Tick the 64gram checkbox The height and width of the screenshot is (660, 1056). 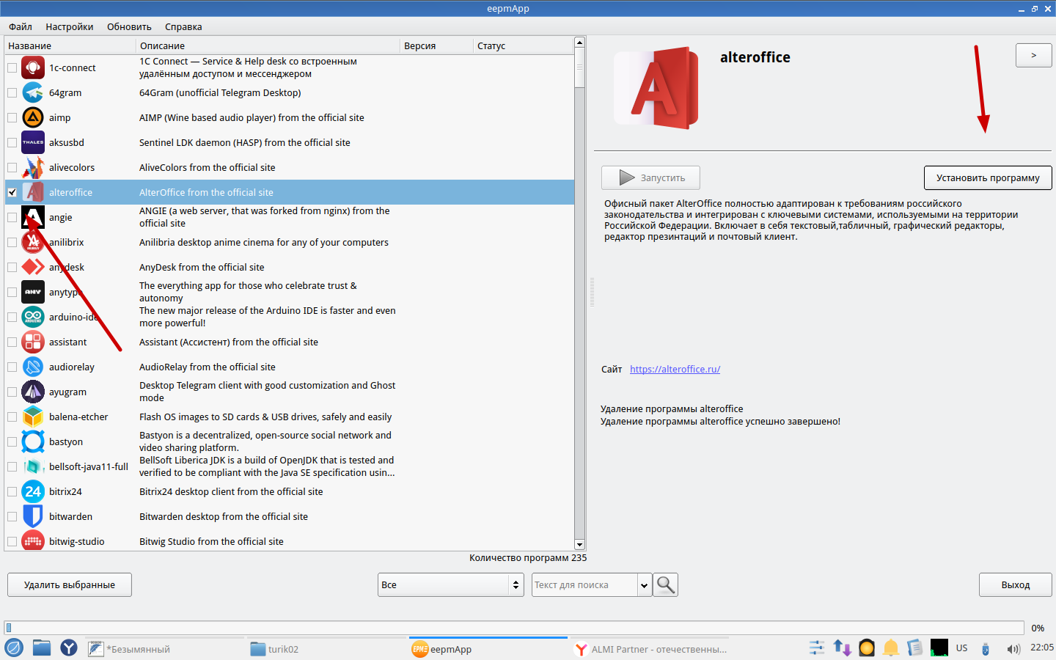click(12, 92)
